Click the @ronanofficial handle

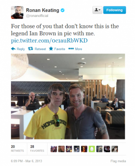click(x=37, y=16)
